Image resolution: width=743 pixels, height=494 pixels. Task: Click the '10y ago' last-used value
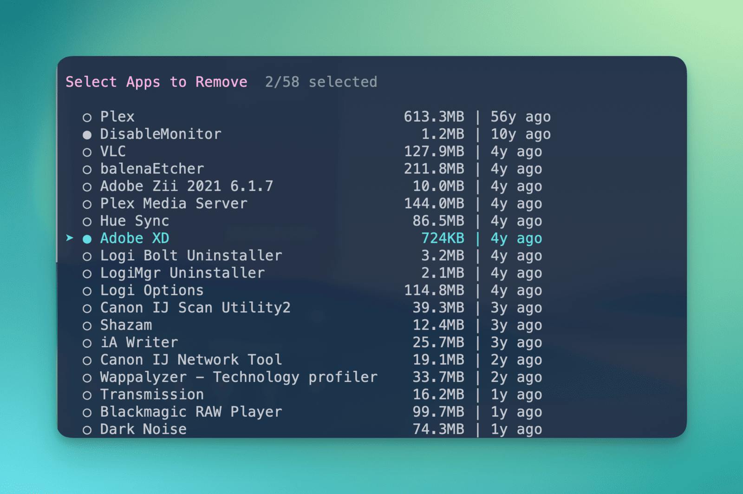click(x=521, y=135)
